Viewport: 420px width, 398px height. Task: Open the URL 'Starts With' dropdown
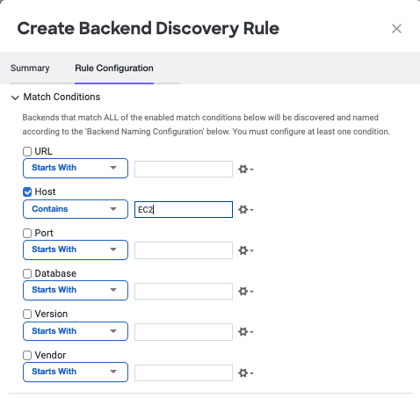click(76, 168)
